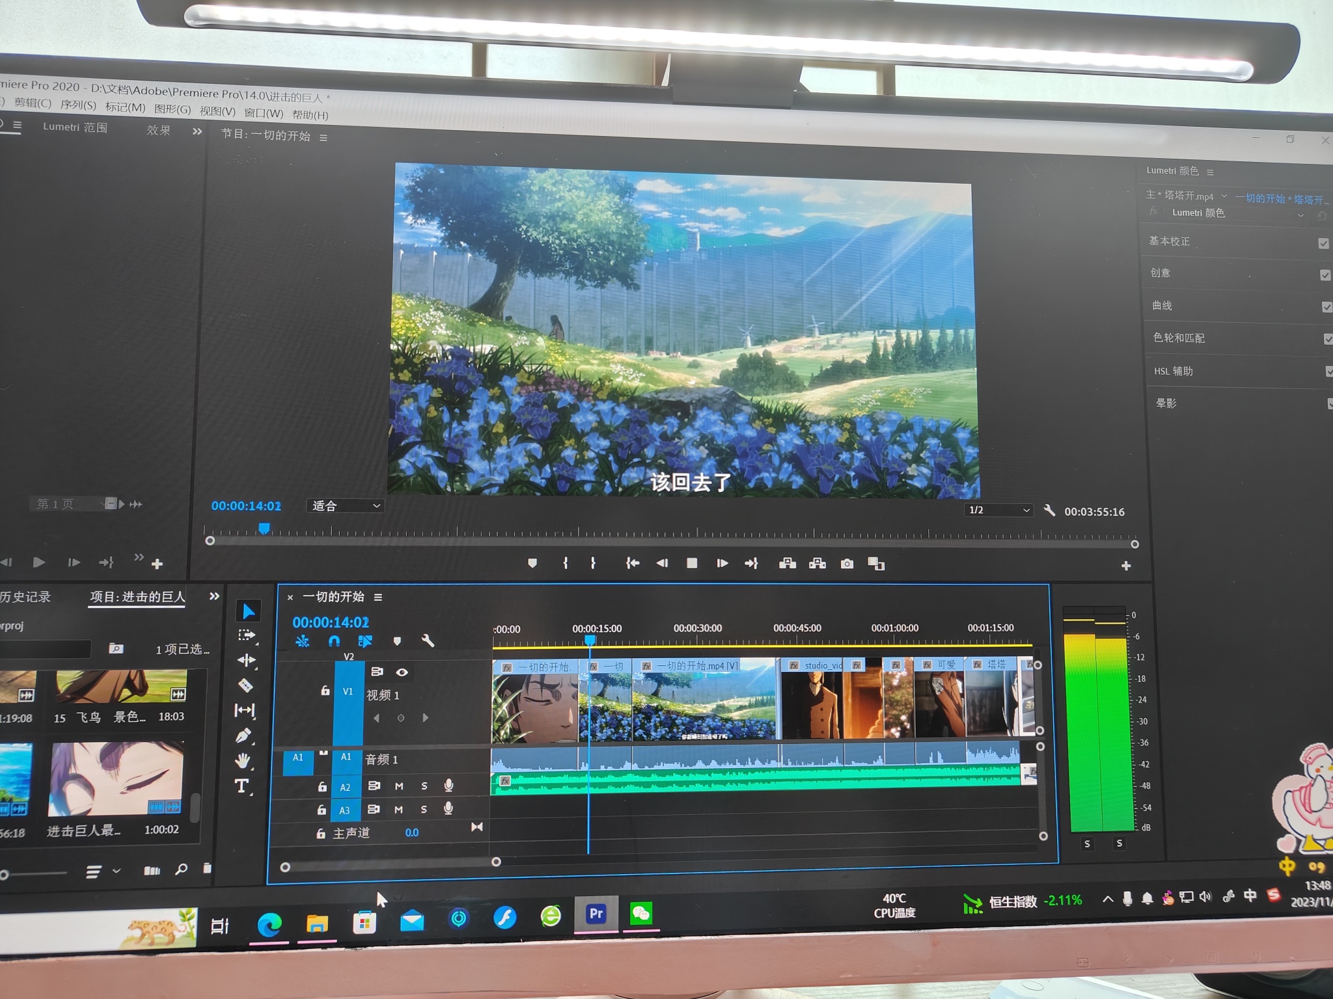Screen dimensions: 1333x999
Task: Click program monitor timecode 00:00:14:02
Action: point(246,506)
